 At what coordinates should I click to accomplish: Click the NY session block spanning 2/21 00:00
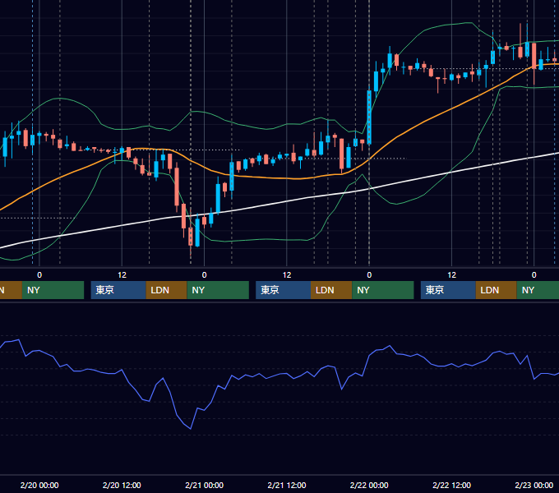tap(218, 290)
